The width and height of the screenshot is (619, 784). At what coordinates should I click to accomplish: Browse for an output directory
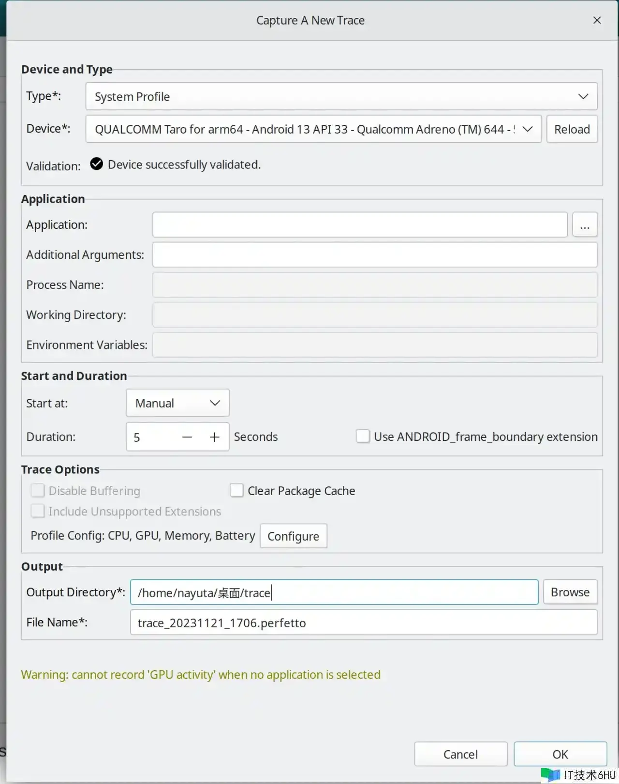pos(570,592)
